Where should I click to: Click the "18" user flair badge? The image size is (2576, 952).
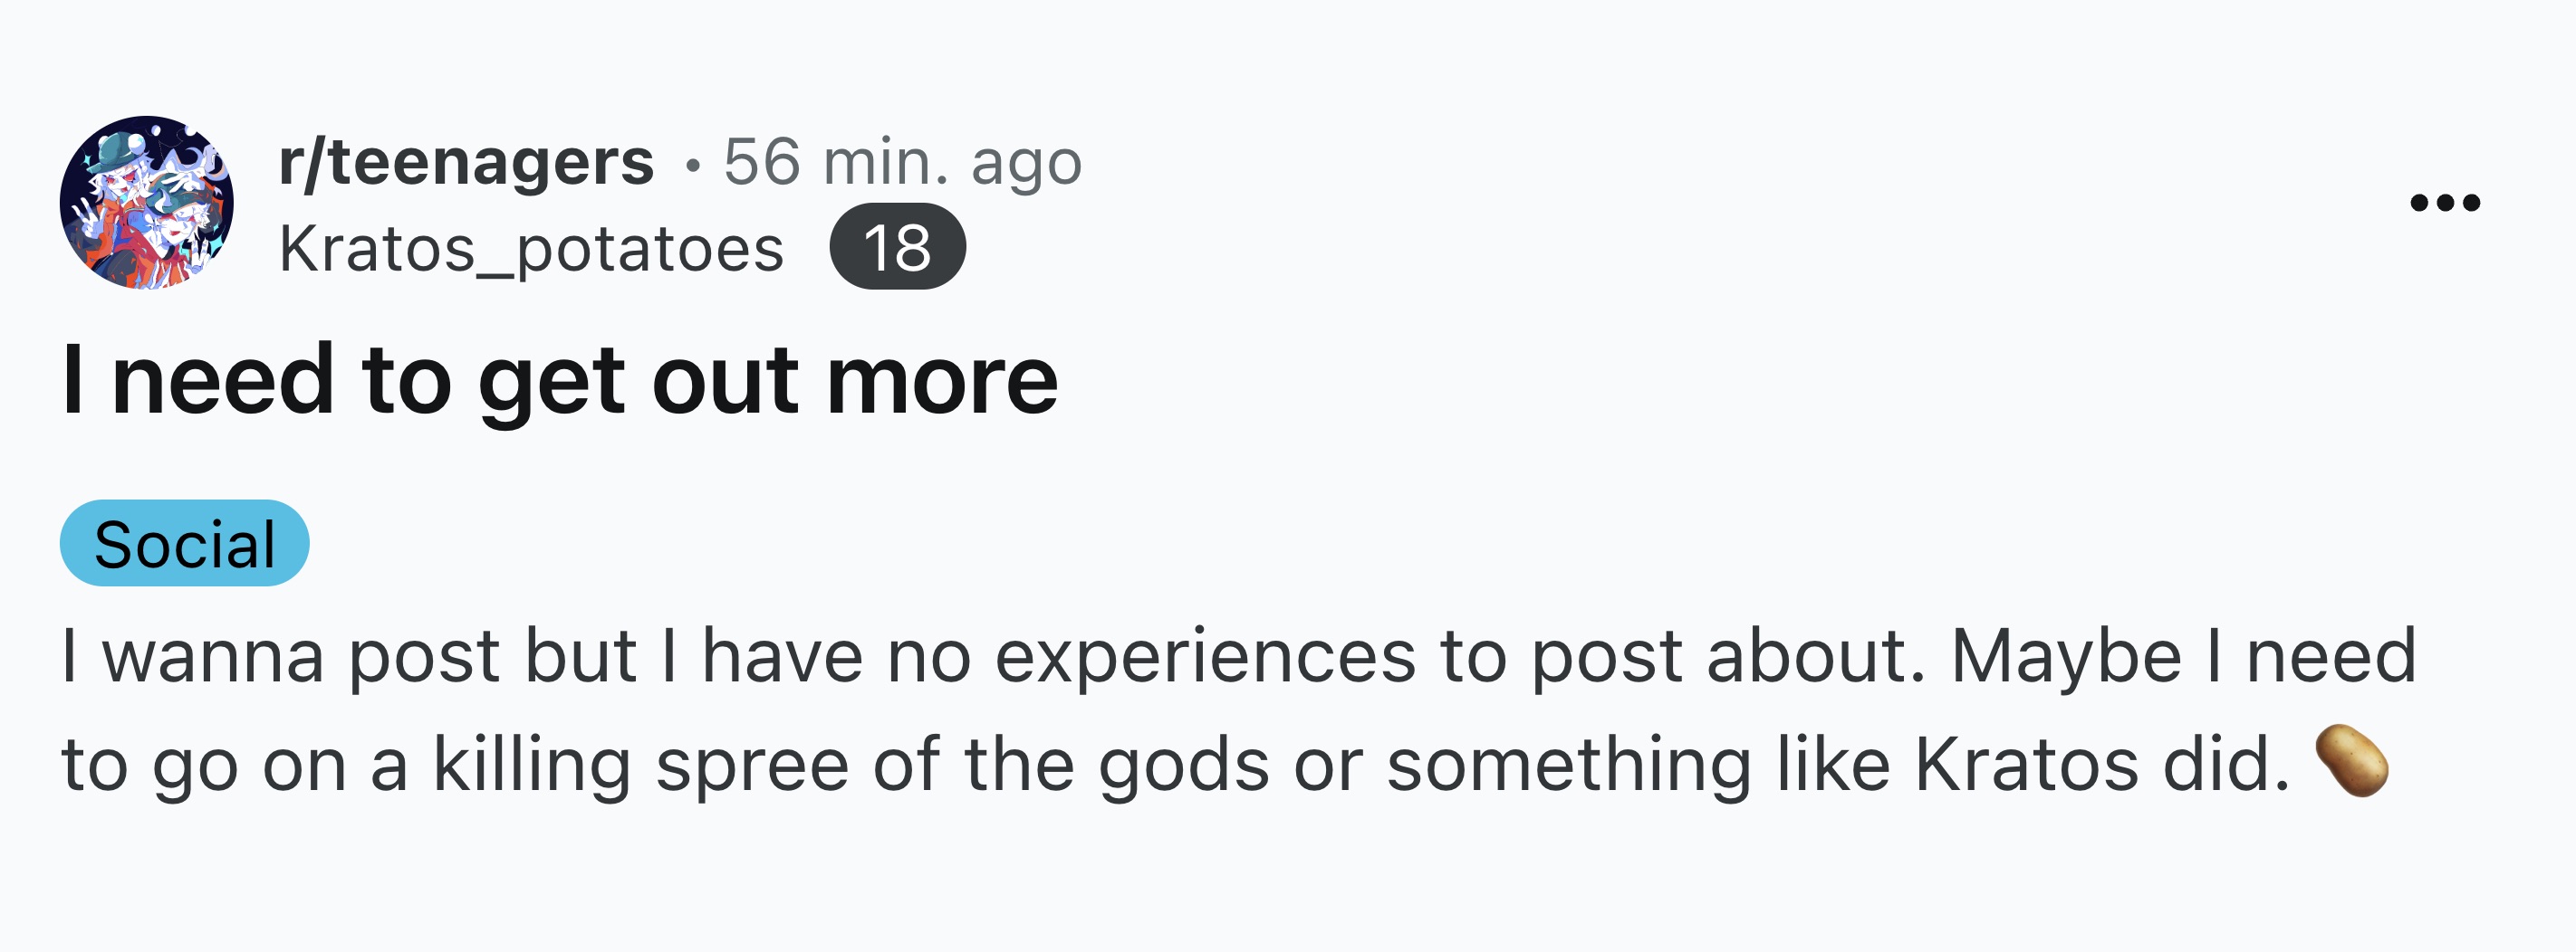[x=897, y=247]
